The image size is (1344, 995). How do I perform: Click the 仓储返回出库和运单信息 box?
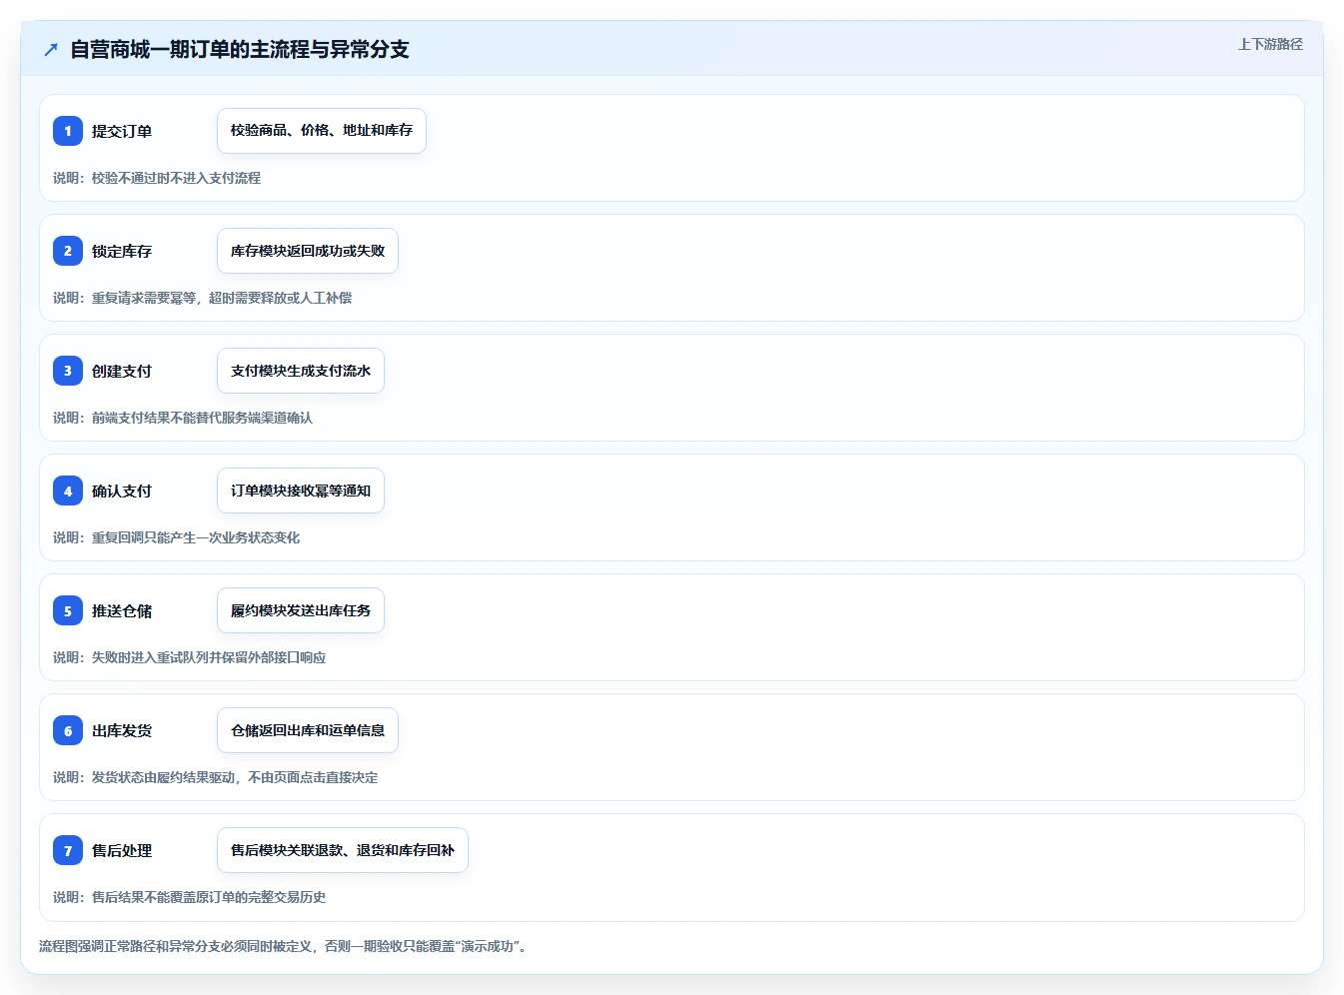tap(308, 730)
